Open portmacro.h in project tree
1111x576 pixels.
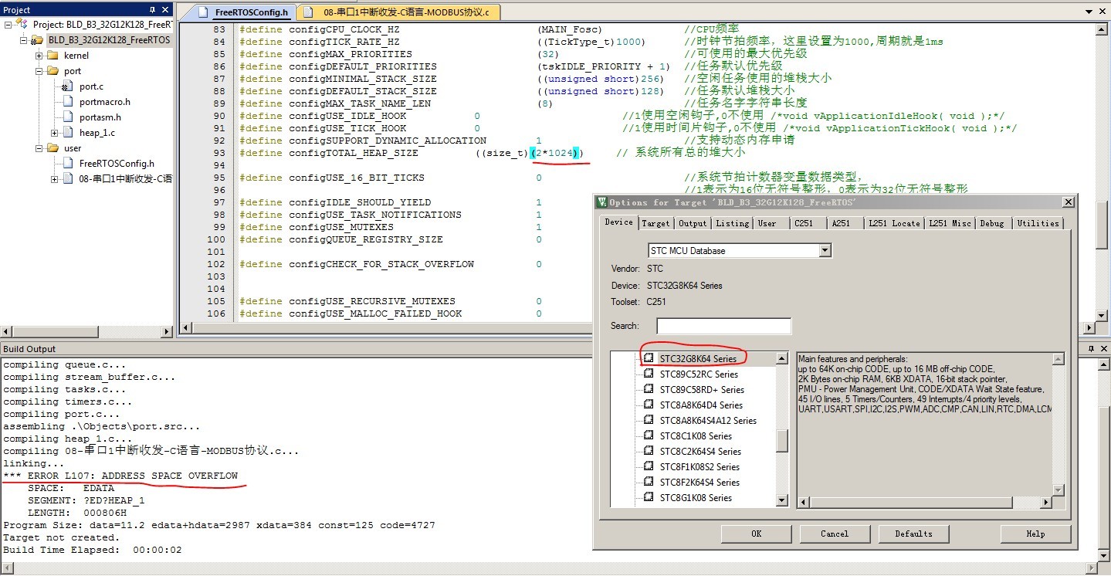(104, 102)
